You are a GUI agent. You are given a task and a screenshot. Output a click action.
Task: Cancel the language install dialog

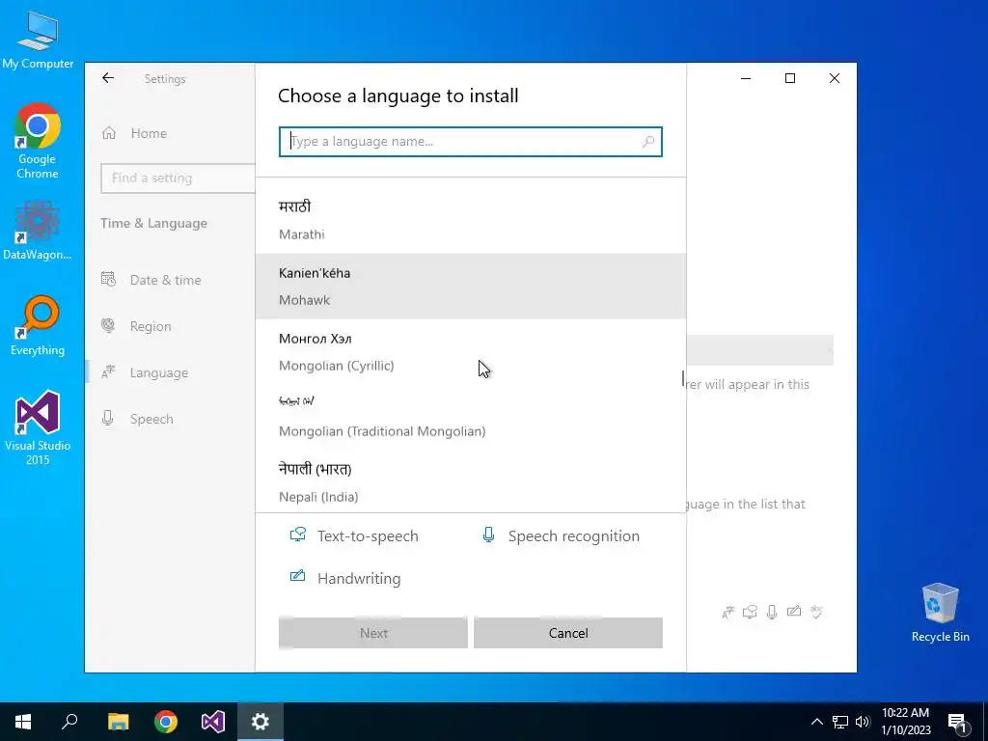point(567,633)
